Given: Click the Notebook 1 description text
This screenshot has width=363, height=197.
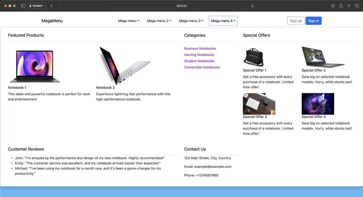Looking at the screenshot, I should [x=49, y=97].
